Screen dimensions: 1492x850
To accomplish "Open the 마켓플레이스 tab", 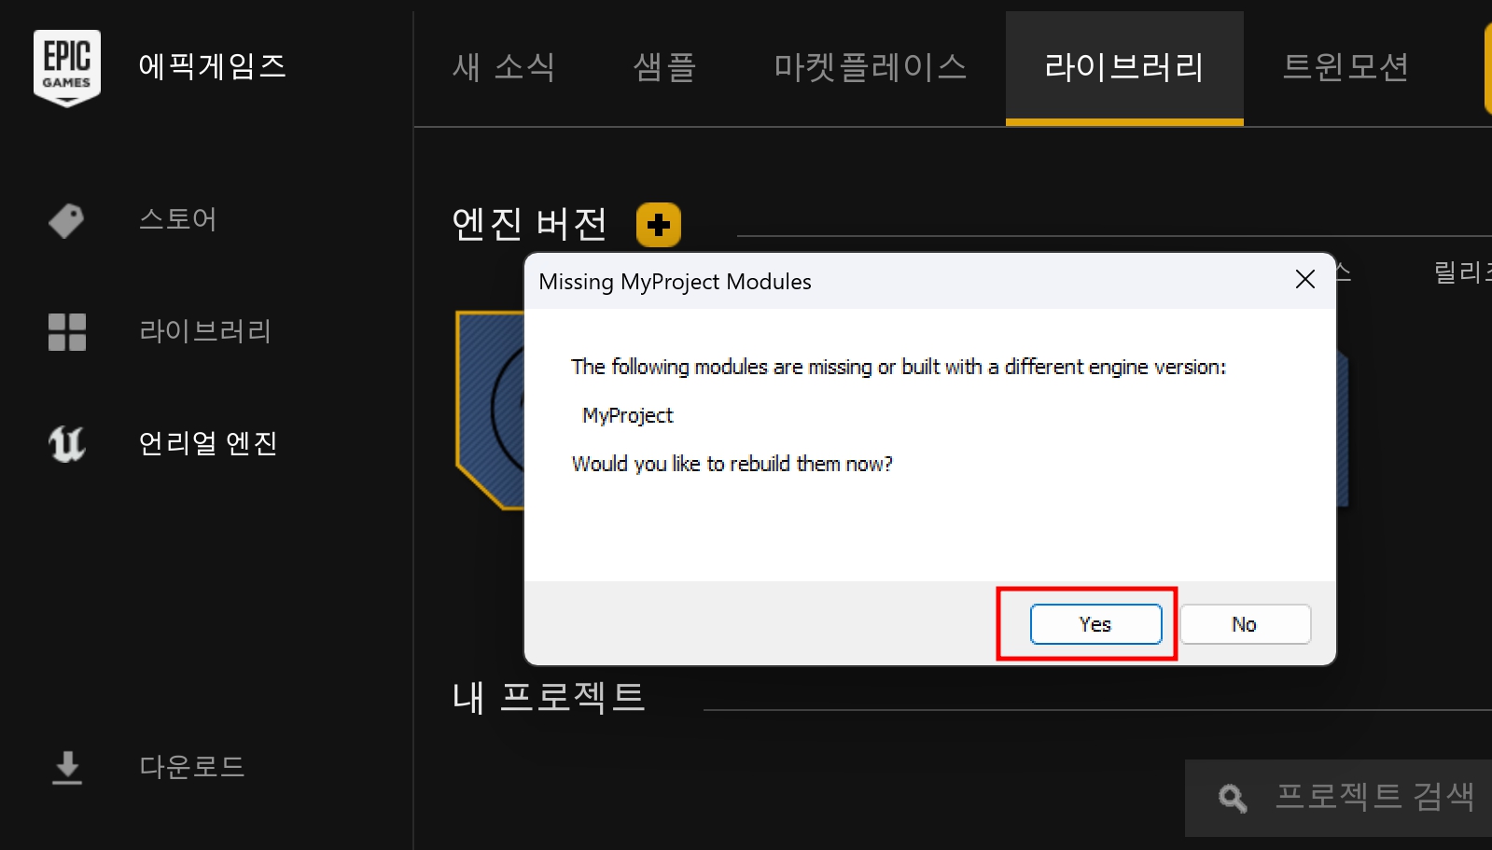I will [x=871, y=67].
